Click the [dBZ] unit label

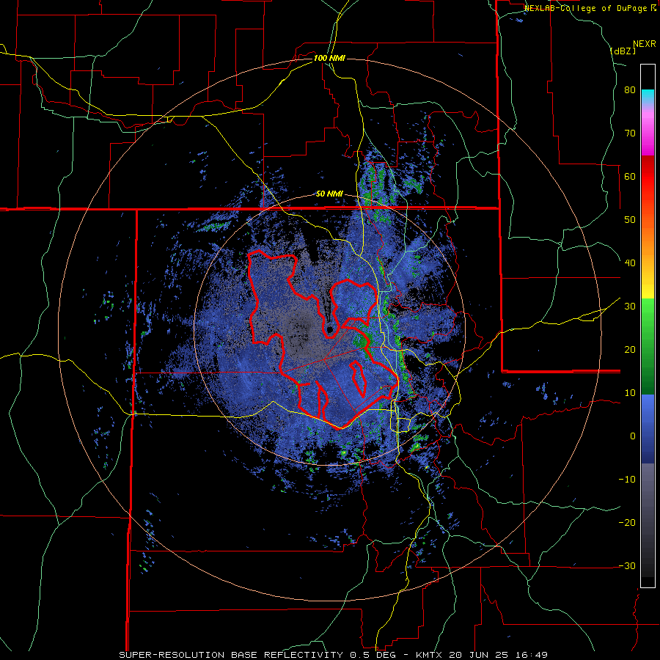[623, 51]
